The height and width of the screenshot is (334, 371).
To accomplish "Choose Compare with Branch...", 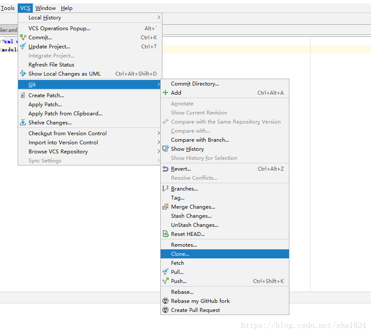I will coord(225,140).
